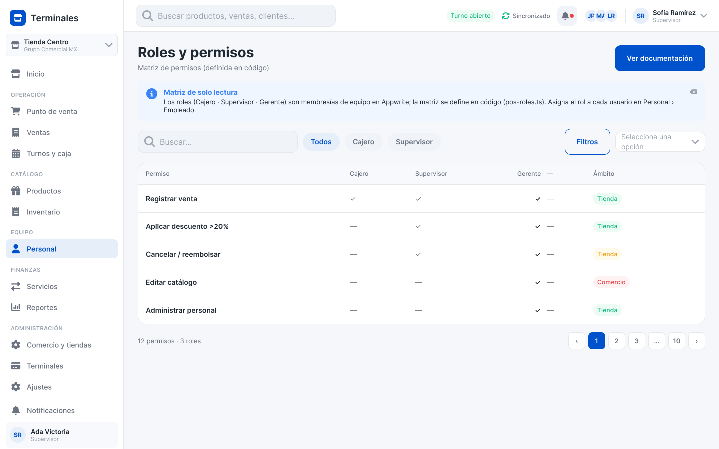Go to Productos gift icon in sidebar
Image resolution: width=719 pixels, height=449 pixels.
click(16, 191)
